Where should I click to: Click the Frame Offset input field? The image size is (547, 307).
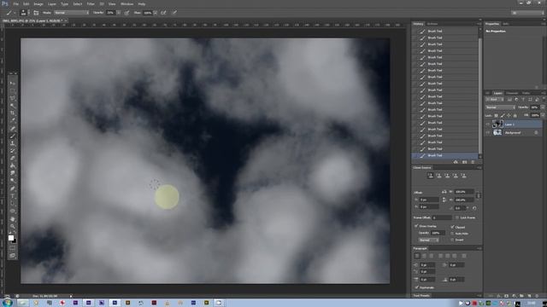point(442,217)
